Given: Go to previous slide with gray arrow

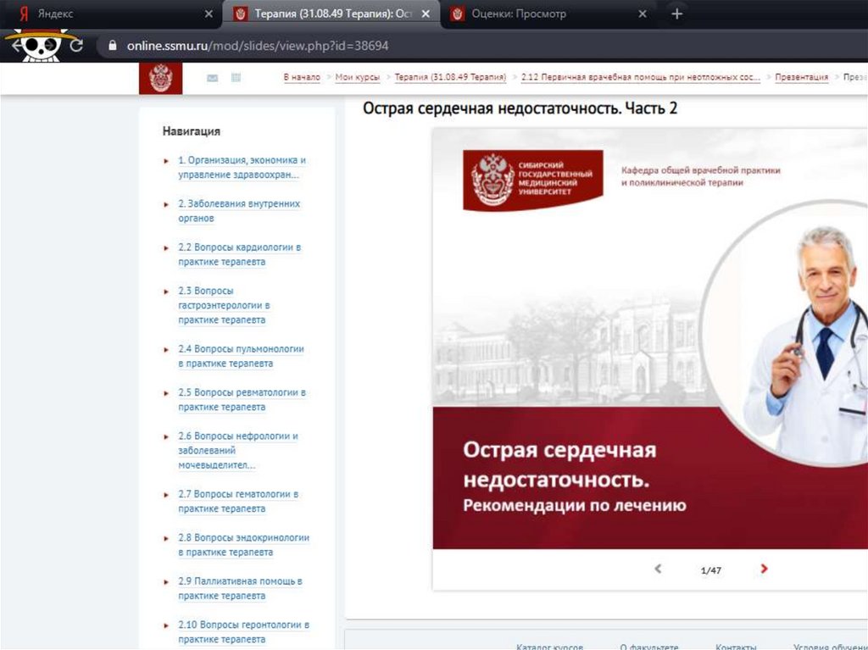Looking at the screenshot, I should click(x=658, y=569).
